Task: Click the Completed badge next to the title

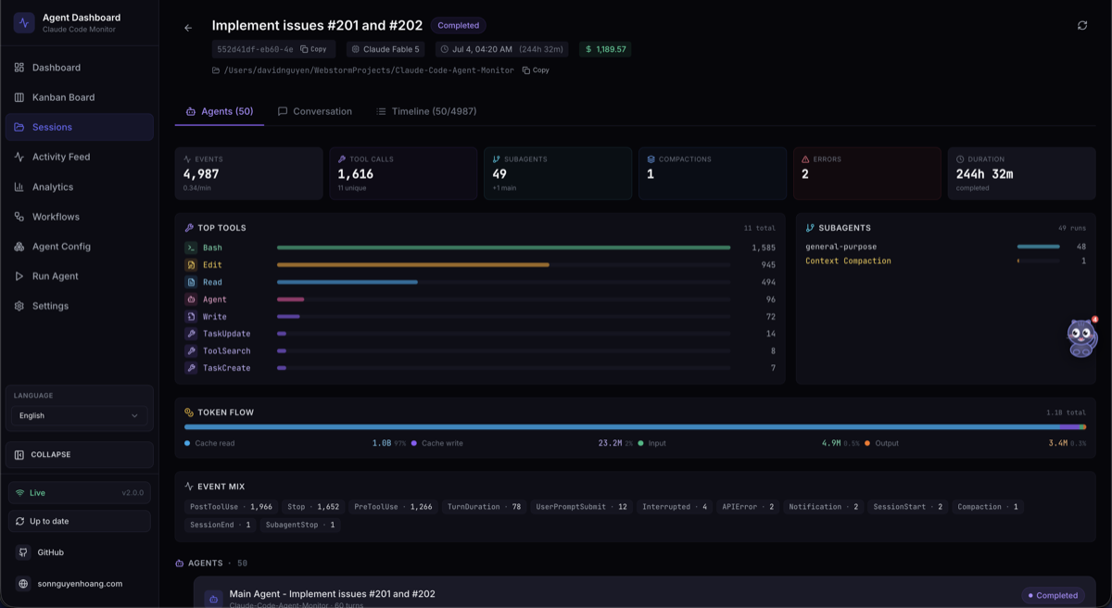Action: pyautogui.click(x=458, y=26)
